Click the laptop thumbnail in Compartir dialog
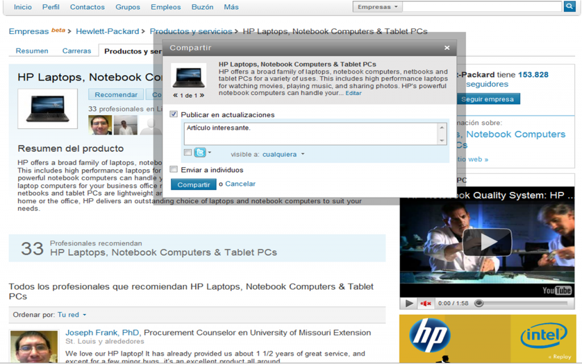This screenshot has width=582, height=364. pos(189,76)
